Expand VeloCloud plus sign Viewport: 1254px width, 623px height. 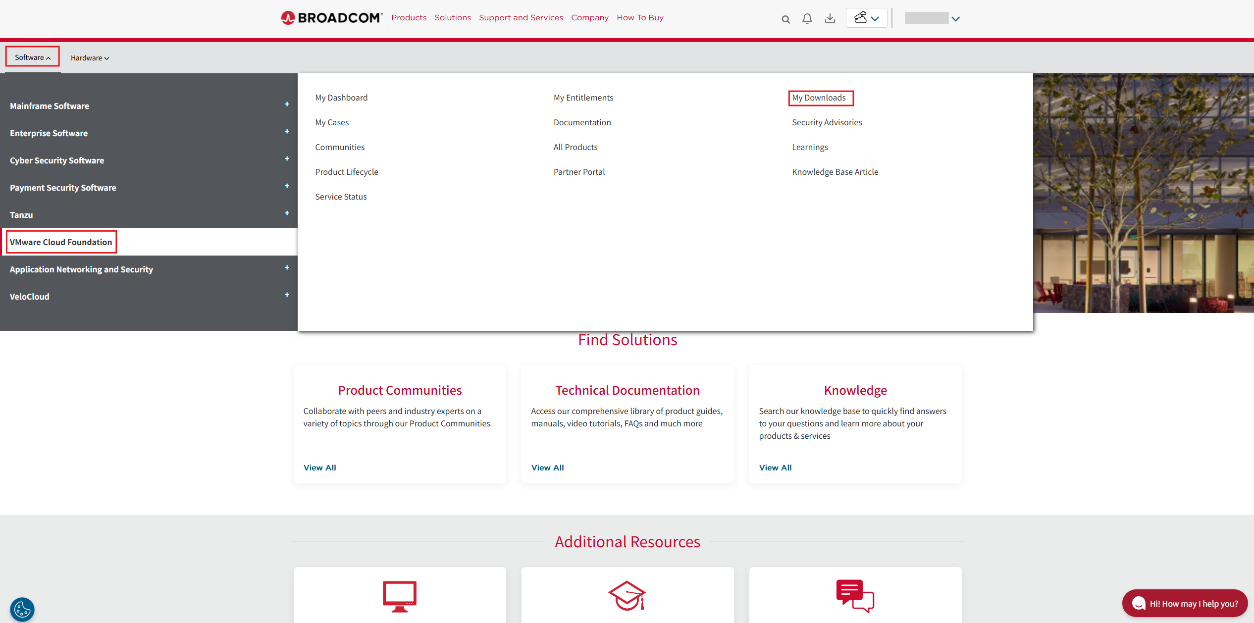287,295
